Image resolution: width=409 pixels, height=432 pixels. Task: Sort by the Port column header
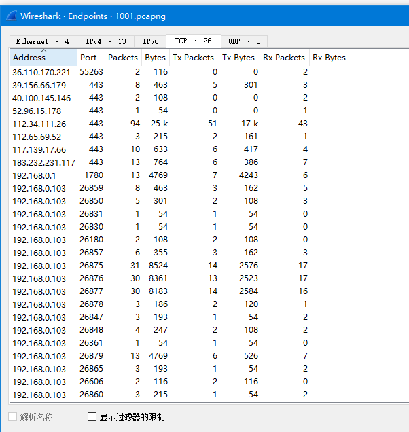tap(91, 57)
